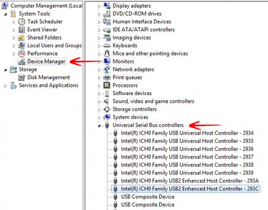268x210 pixels.
Task: Collapse the System Tools tree node
Action: (x=6, y=14)
